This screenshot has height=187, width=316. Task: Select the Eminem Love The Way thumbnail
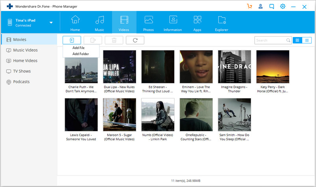196,67
